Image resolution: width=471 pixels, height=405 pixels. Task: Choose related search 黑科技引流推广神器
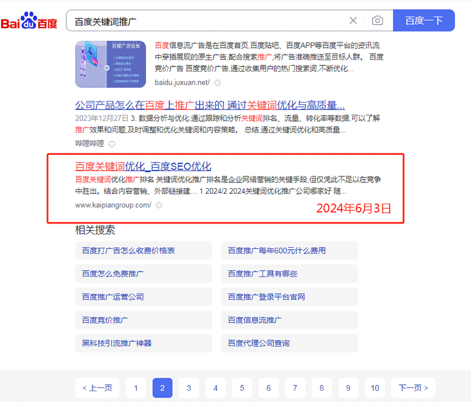point(117,343)
